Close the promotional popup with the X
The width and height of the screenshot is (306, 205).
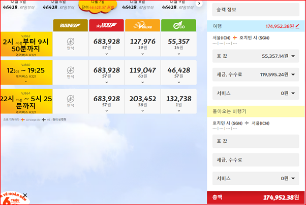25,195
